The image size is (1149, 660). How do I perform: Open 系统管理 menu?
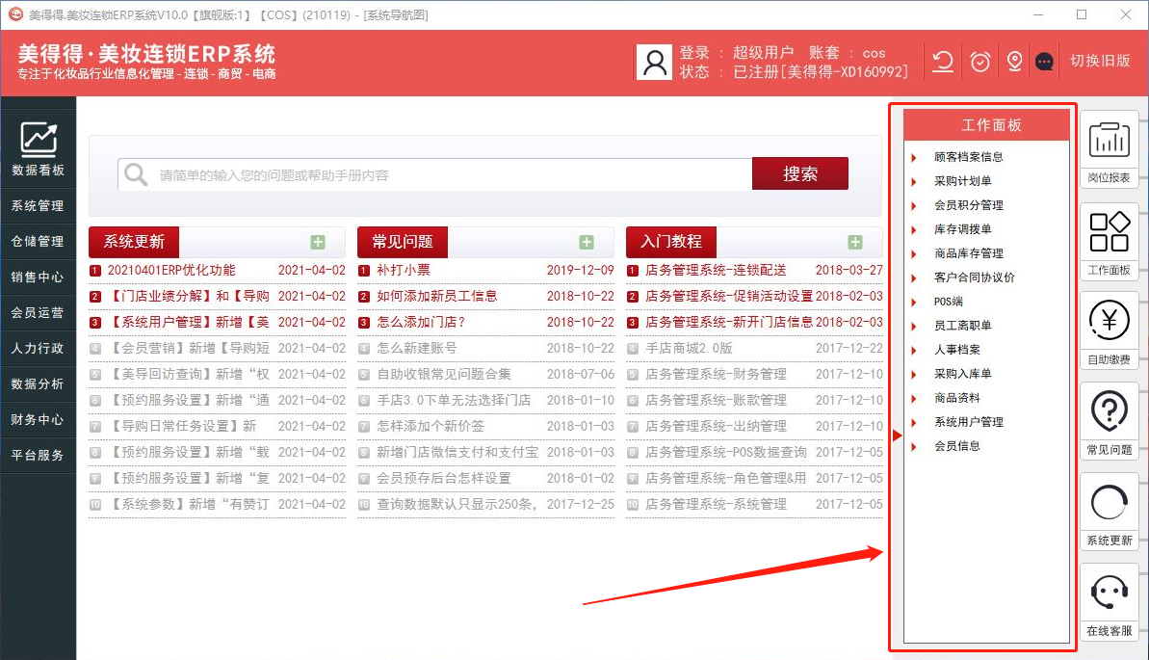pos(38,206)
